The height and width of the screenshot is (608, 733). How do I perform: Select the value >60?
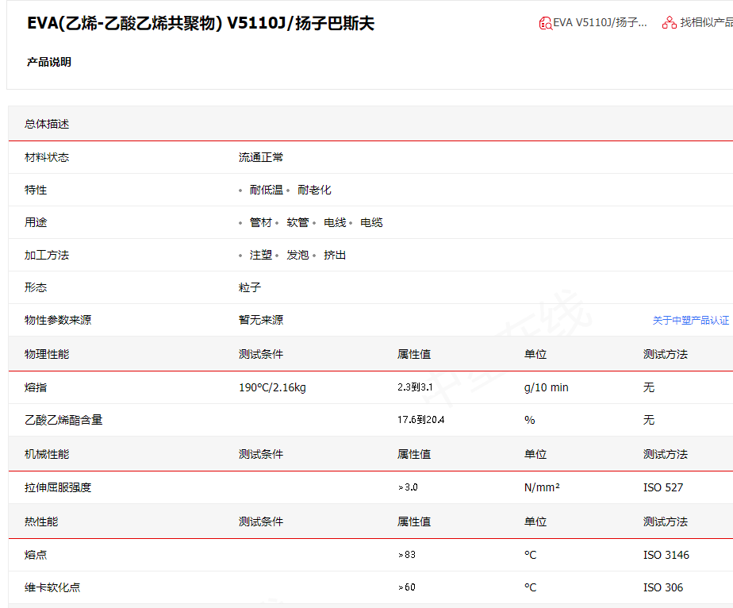pyautogui.click(x=407, y=587)
